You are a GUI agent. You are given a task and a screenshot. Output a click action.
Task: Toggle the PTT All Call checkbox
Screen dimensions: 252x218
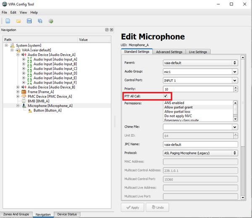(x=166, y=96)
